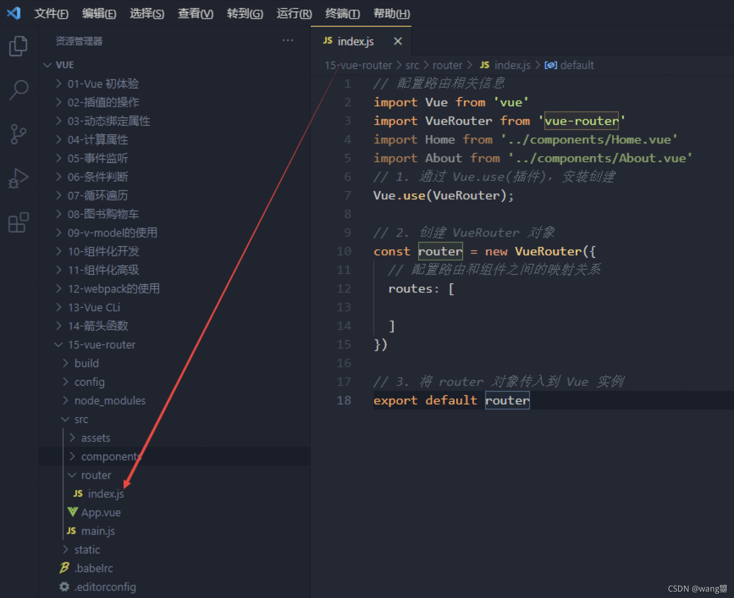The height and width of the screenshot is (598, 734).
Task: Open the Search view icon
Action: (x=18, y=90)
